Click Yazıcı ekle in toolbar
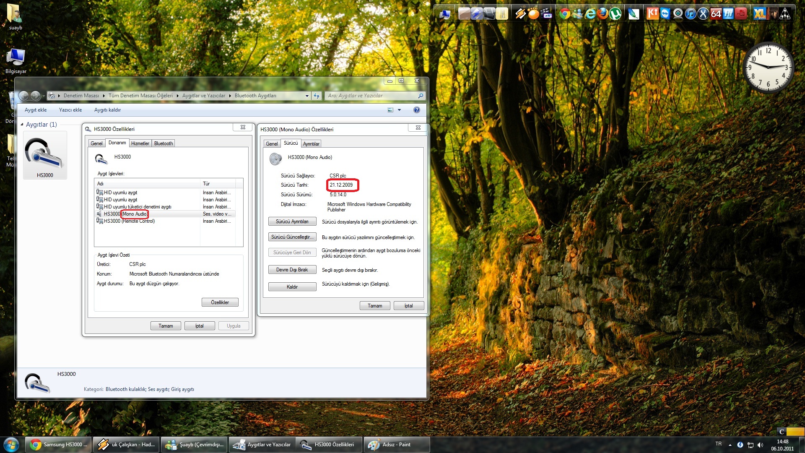805x453 pixels. pyautogui.click(x=70, y=110)
